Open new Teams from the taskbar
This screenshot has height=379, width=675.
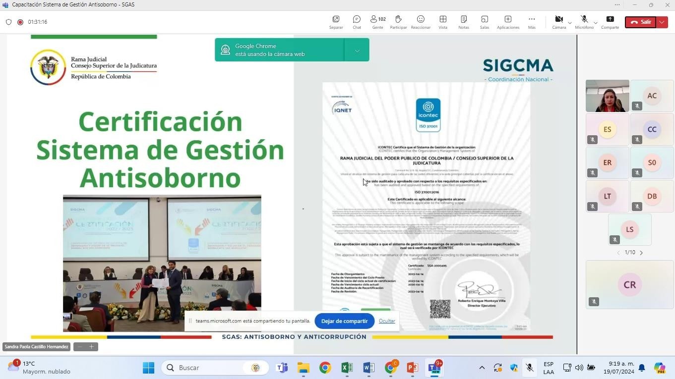tap(434, 368)
